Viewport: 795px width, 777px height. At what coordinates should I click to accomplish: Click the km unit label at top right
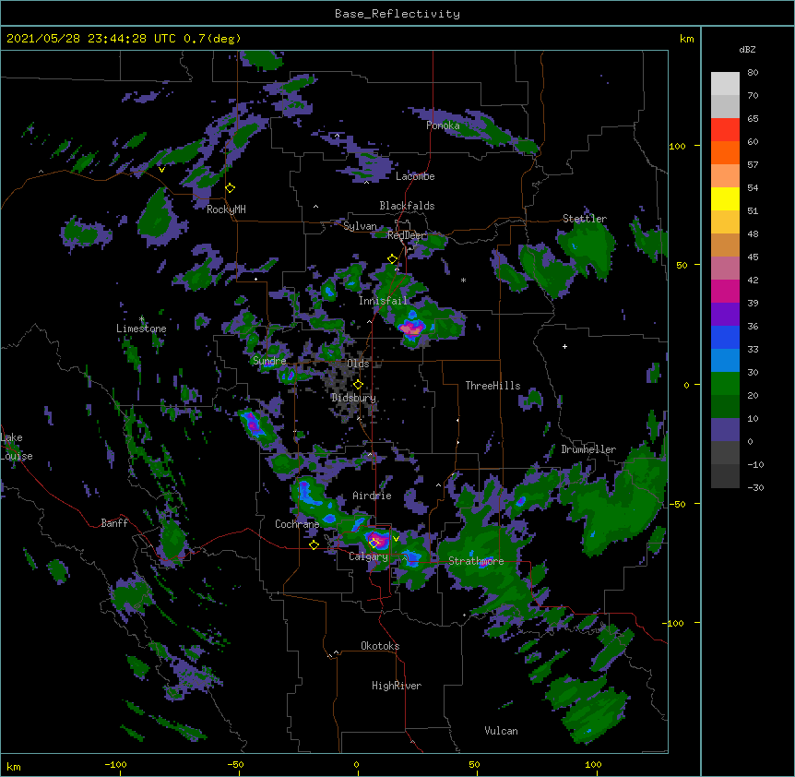(686, 39)
